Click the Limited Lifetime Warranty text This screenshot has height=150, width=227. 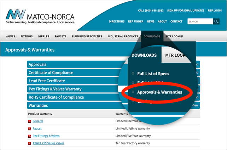[x=133, y=129]
